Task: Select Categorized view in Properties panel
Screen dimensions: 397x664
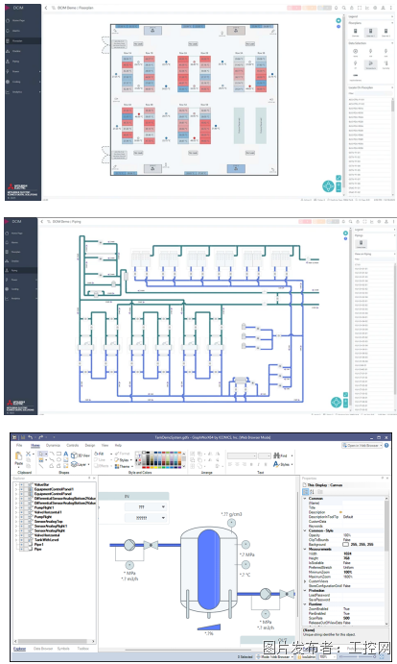Action: (306, 492)
